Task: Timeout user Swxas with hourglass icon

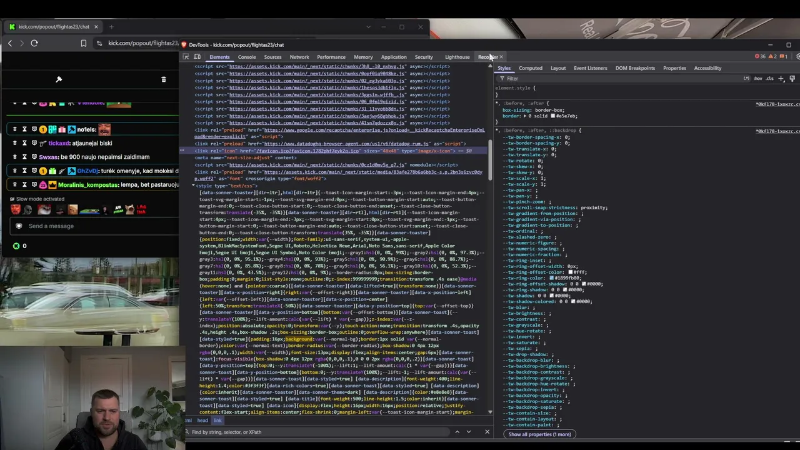Action: pyautogui.click(x=24, y=157)
